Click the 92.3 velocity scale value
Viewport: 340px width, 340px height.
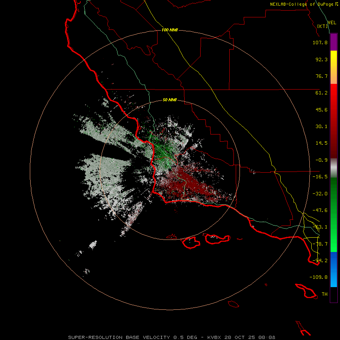321,59
